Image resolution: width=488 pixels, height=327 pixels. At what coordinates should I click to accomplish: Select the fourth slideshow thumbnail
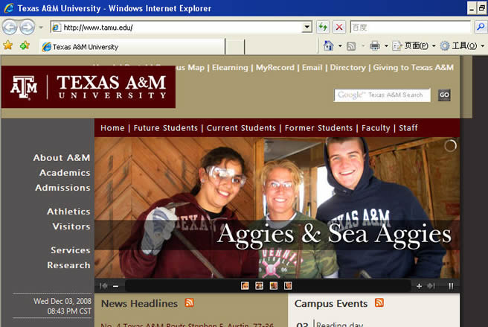pos(288,286)
